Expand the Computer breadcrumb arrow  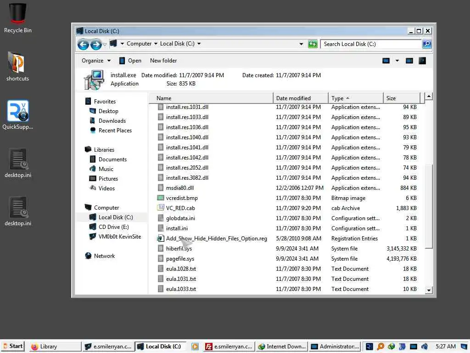[x=156, y=44]
